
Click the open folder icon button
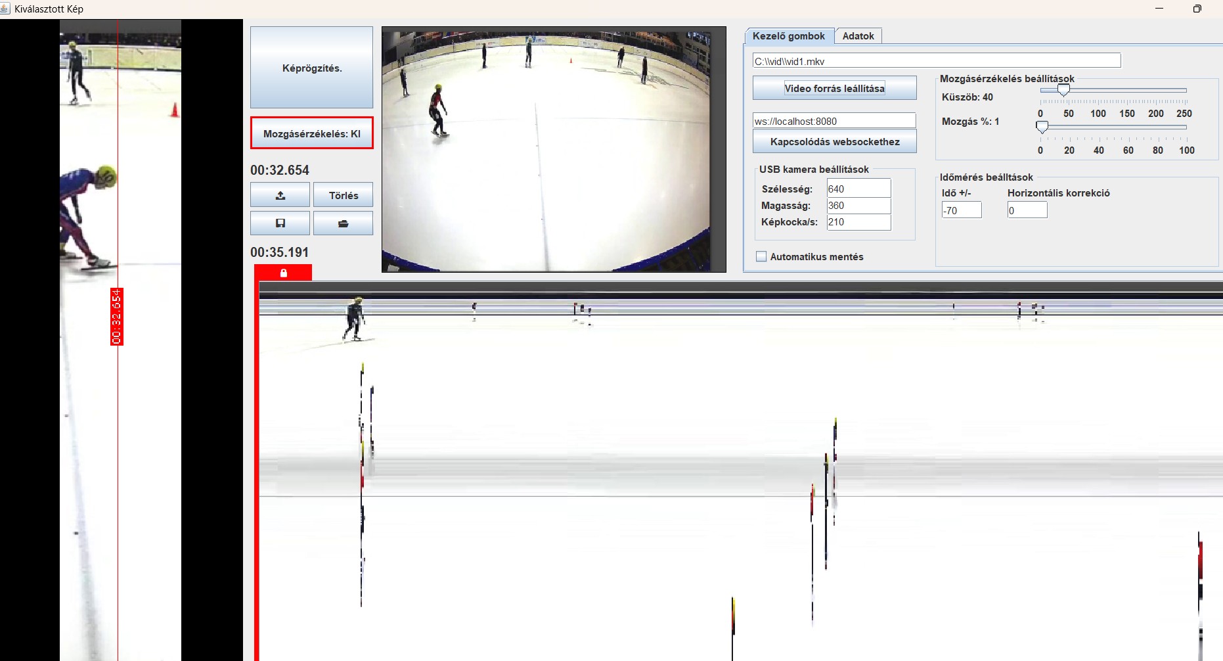click(x=343, y=223)
